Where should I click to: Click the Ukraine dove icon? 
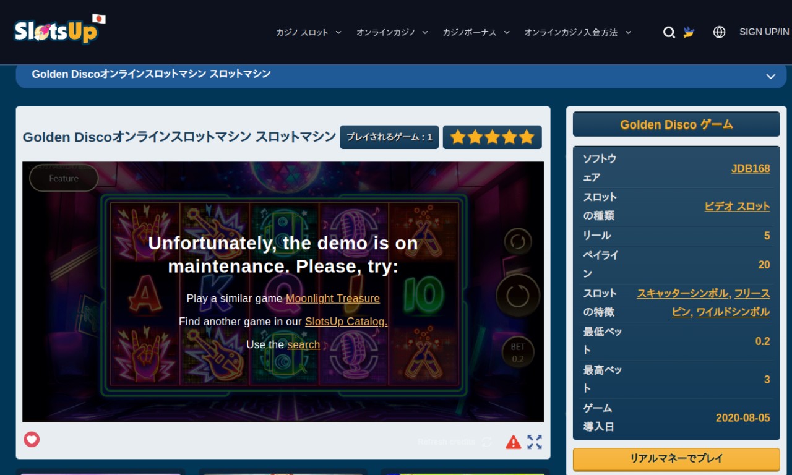689,32
